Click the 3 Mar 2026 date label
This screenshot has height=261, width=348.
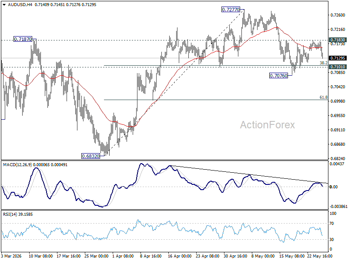point(11,256)
